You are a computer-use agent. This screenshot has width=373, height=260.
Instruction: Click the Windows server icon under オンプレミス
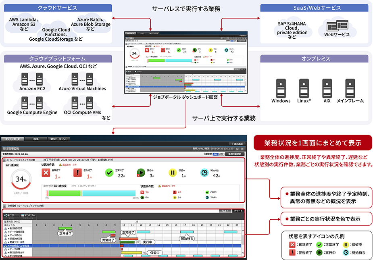pyautogui.click(x=281, y=88)
